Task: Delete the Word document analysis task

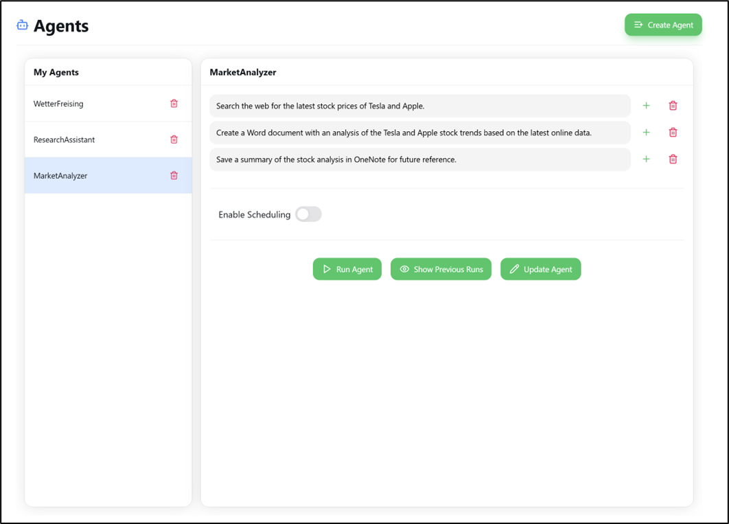Action: click(673, 133)
